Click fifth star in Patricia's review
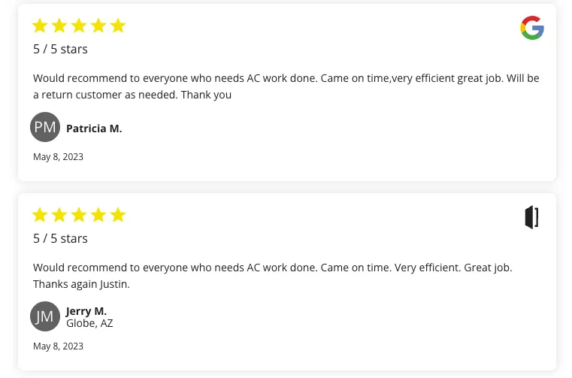The height and width of the screenshot is (378, 572). point(118,26)
